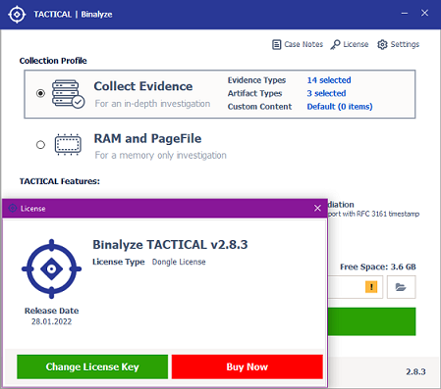
Task: Select the Collect Evidence radio button
Action: pos(40,93)
